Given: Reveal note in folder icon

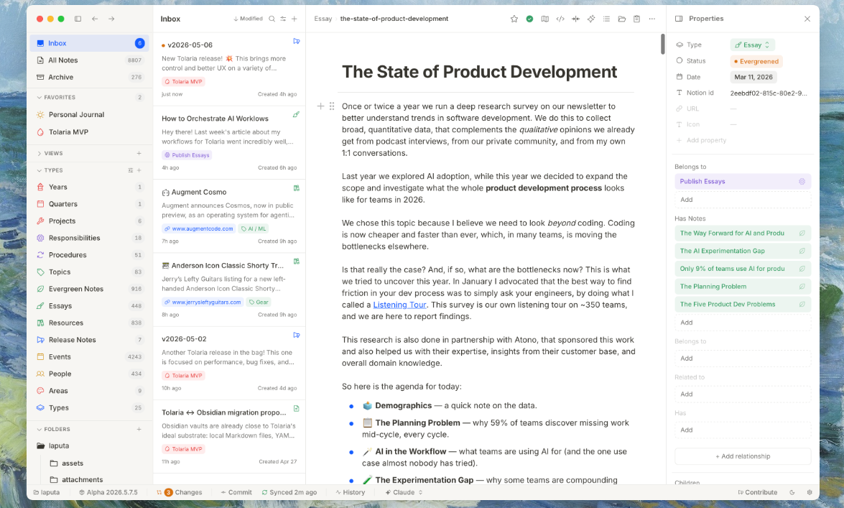Looking at the screenshot, I should 622,19.
